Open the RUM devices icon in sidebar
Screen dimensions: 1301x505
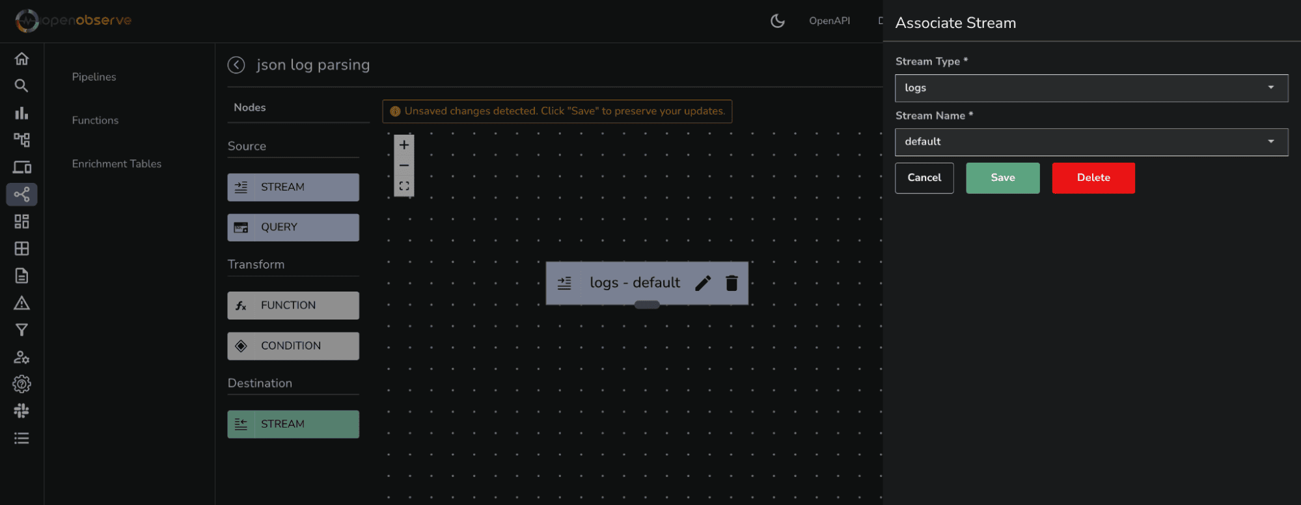(x=21, y=167)
